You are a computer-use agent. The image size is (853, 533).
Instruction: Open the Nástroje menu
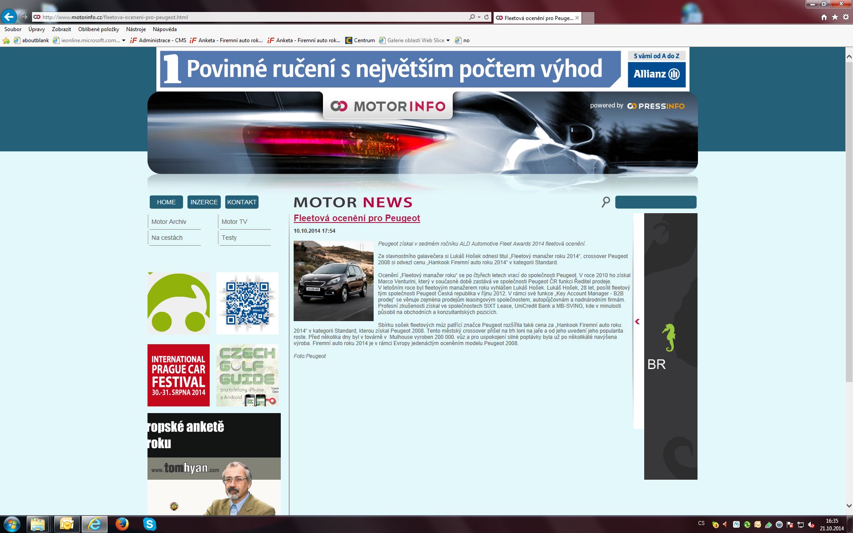(136, 29)
